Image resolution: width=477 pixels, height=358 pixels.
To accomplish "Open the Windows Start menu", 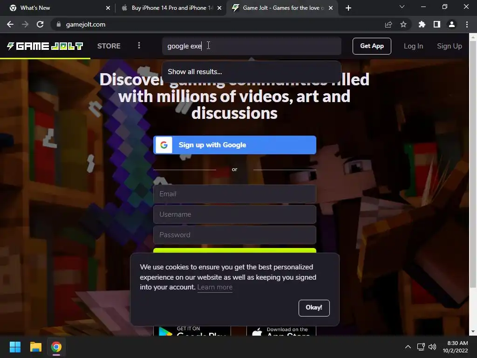I will 15,347.
